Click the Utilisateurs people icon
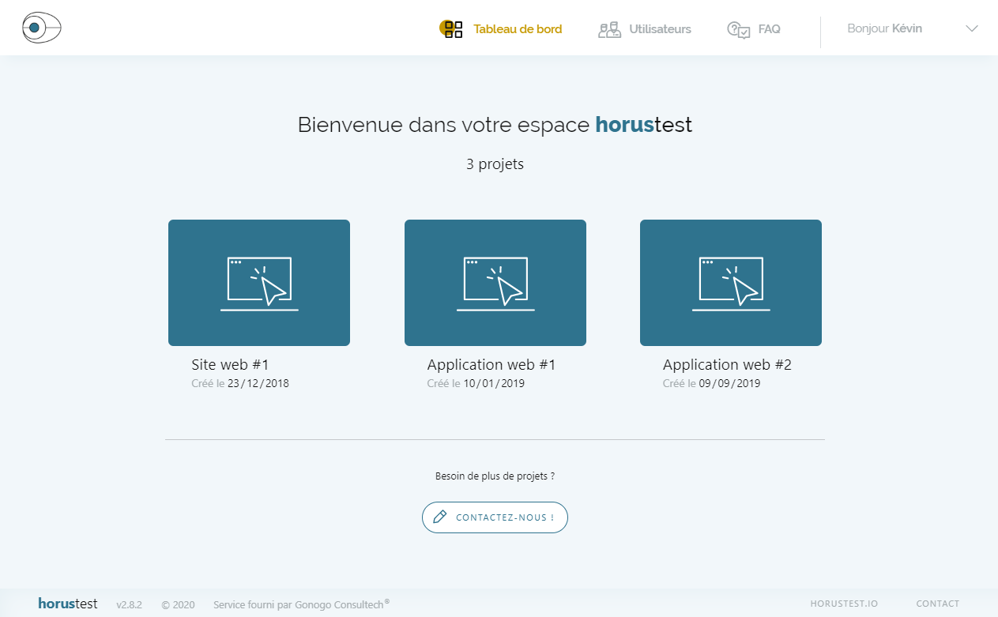Viewport: 998px width, 617px height. pos(609,30)
